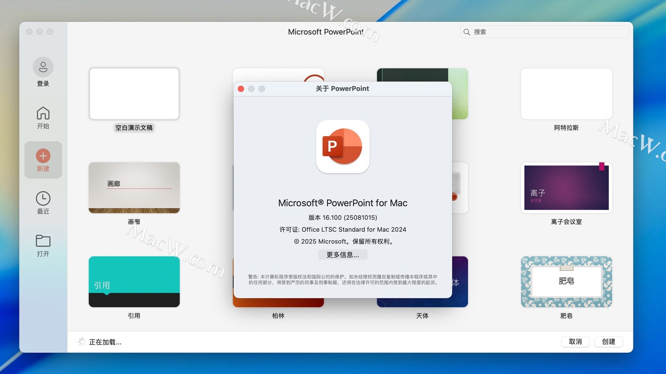
Task: Click the 取消 button
Action: [x=575, y=342]
